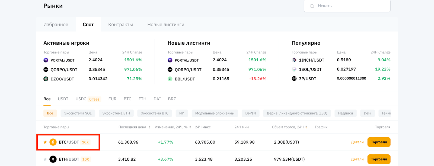The image size is (434, 166).
Task: Open Детали link for BTC/USDT
Action: click(x=357, y=142)
